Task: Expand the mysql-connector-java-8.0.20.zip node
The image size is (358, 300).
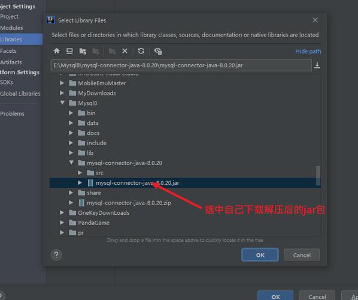Action: pyautogui.click(x=71, y=203)
